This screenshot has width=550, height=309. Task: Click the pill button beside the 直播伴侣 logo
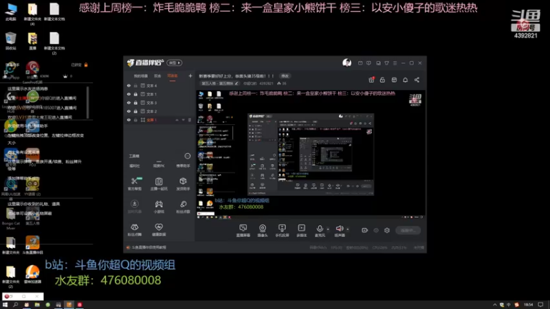(175, 62)
